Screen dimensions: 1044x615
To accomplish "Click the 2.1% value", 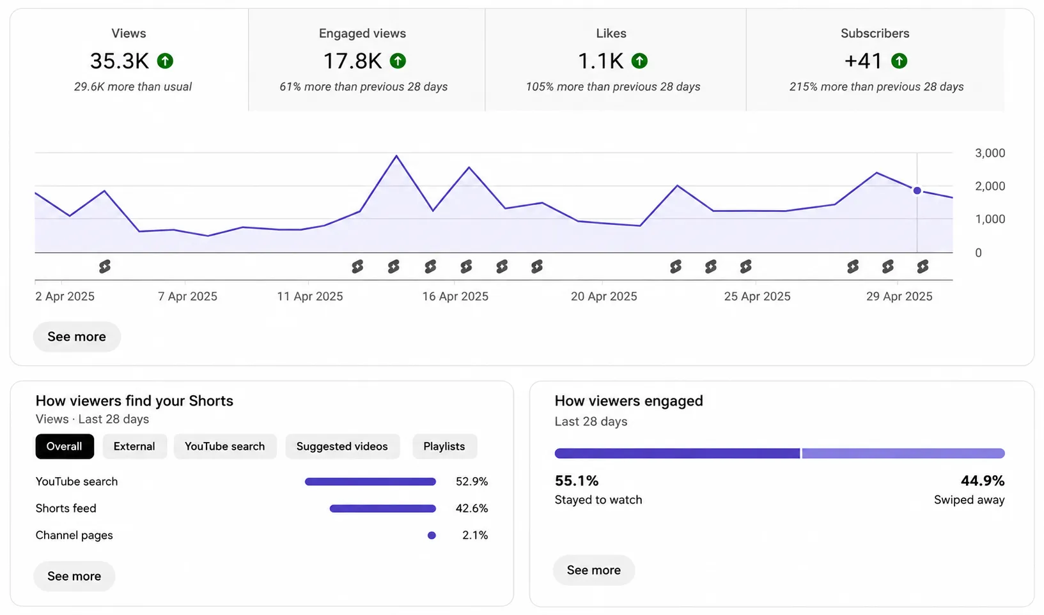I will coord(475,535).
